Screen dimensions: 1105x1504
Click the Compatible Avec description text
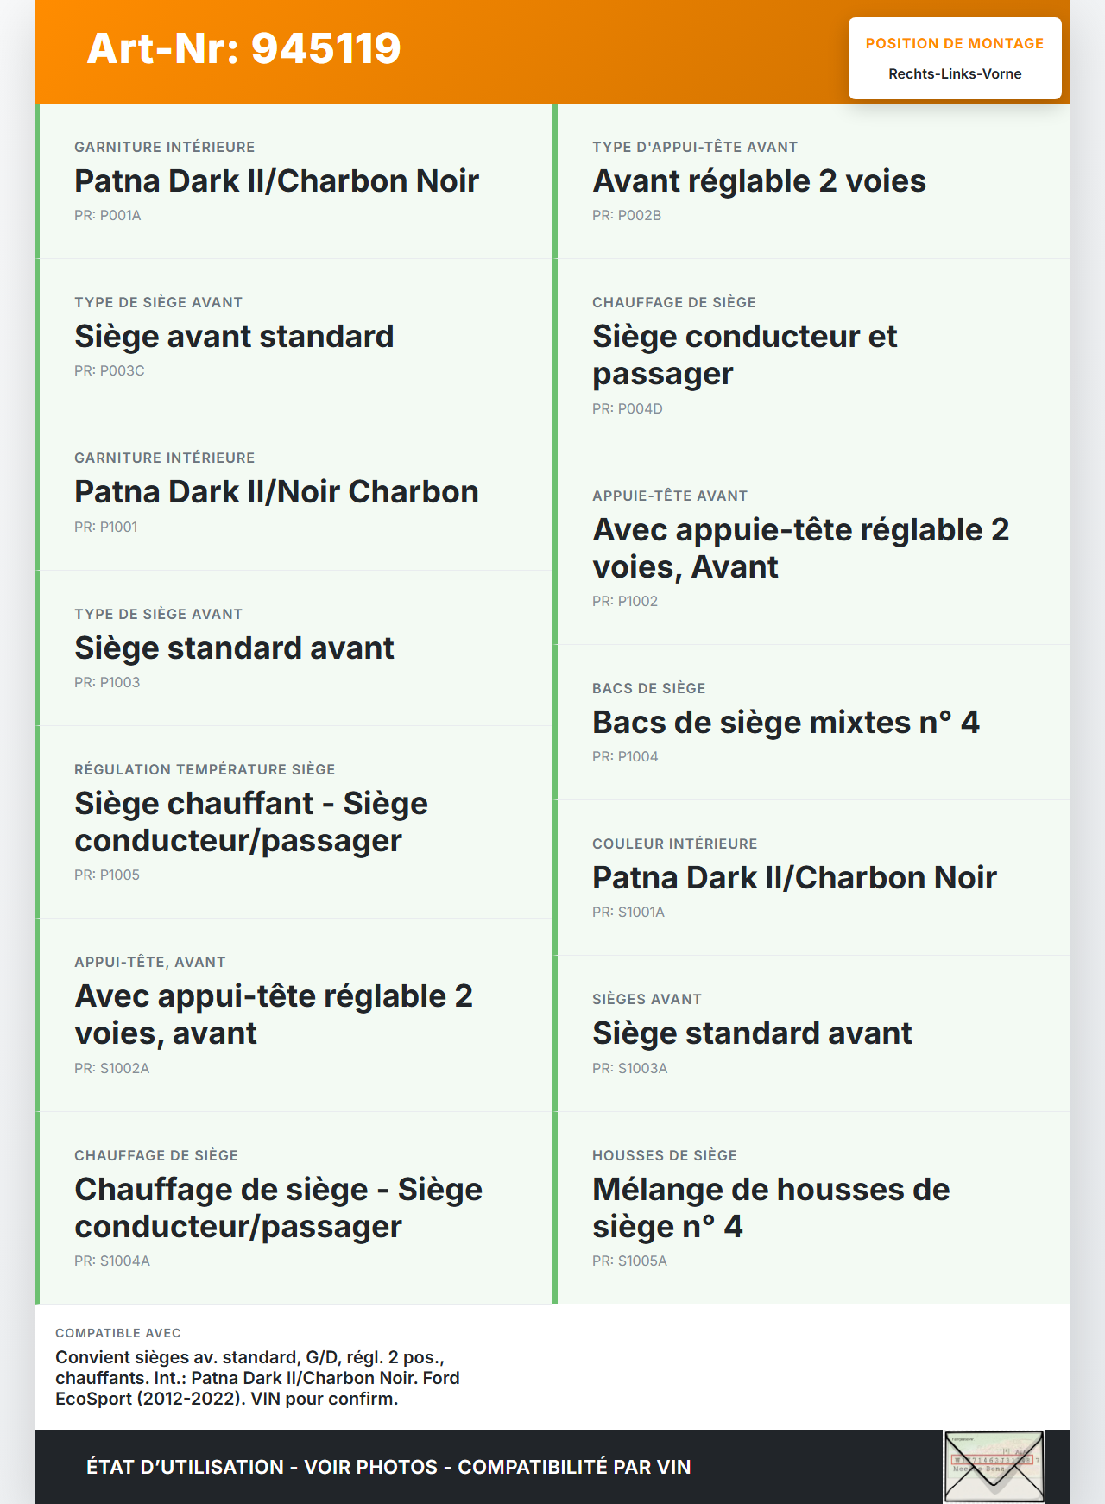click(x=257, y=1378)
